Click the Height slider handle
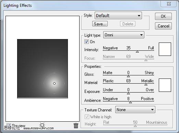179x133 pixels. click(x=135, y=126)
